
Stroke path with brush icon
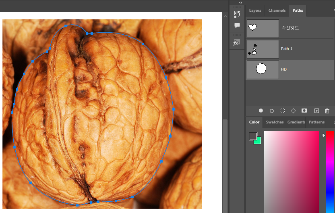click(x=272, y=111)
